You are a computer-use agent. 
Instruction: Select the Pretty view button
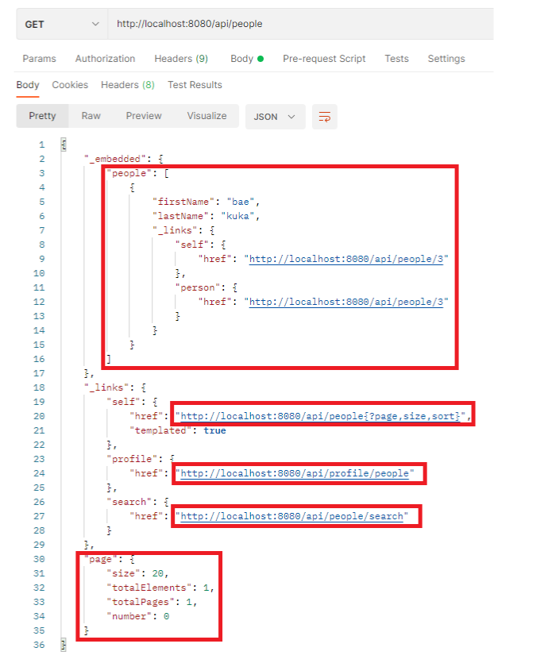(42, 116)
